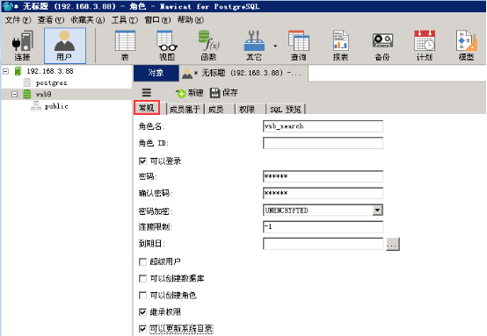Open the dropdown arrow beside 其它
The image size is (487, 336).
(275, 46)
